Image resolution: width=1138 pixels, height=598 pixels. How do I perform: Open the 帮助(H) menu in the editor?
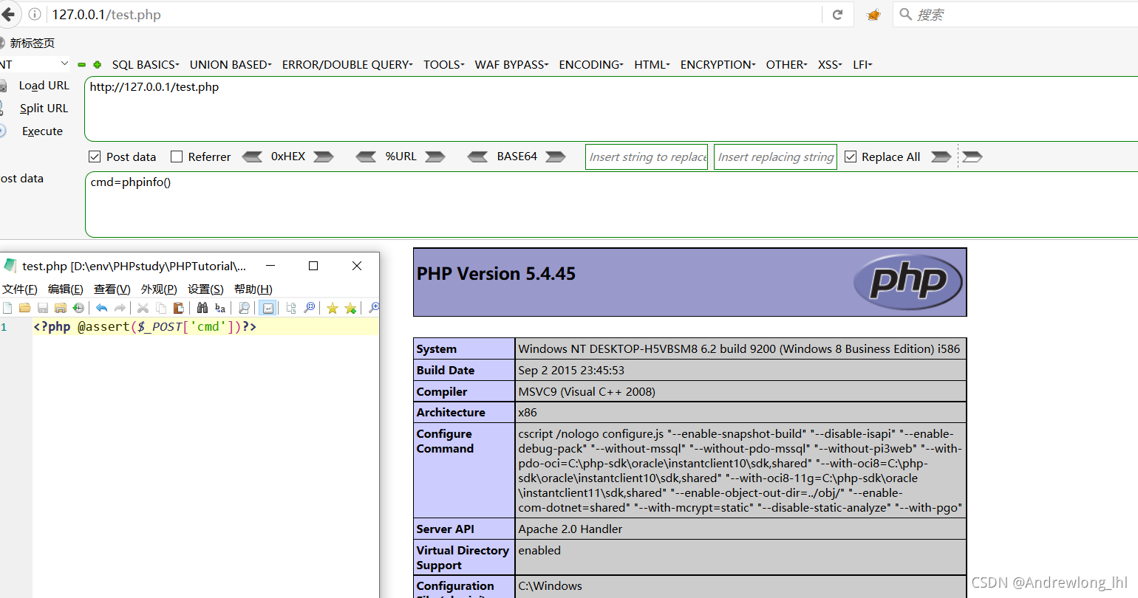[253, 289]
